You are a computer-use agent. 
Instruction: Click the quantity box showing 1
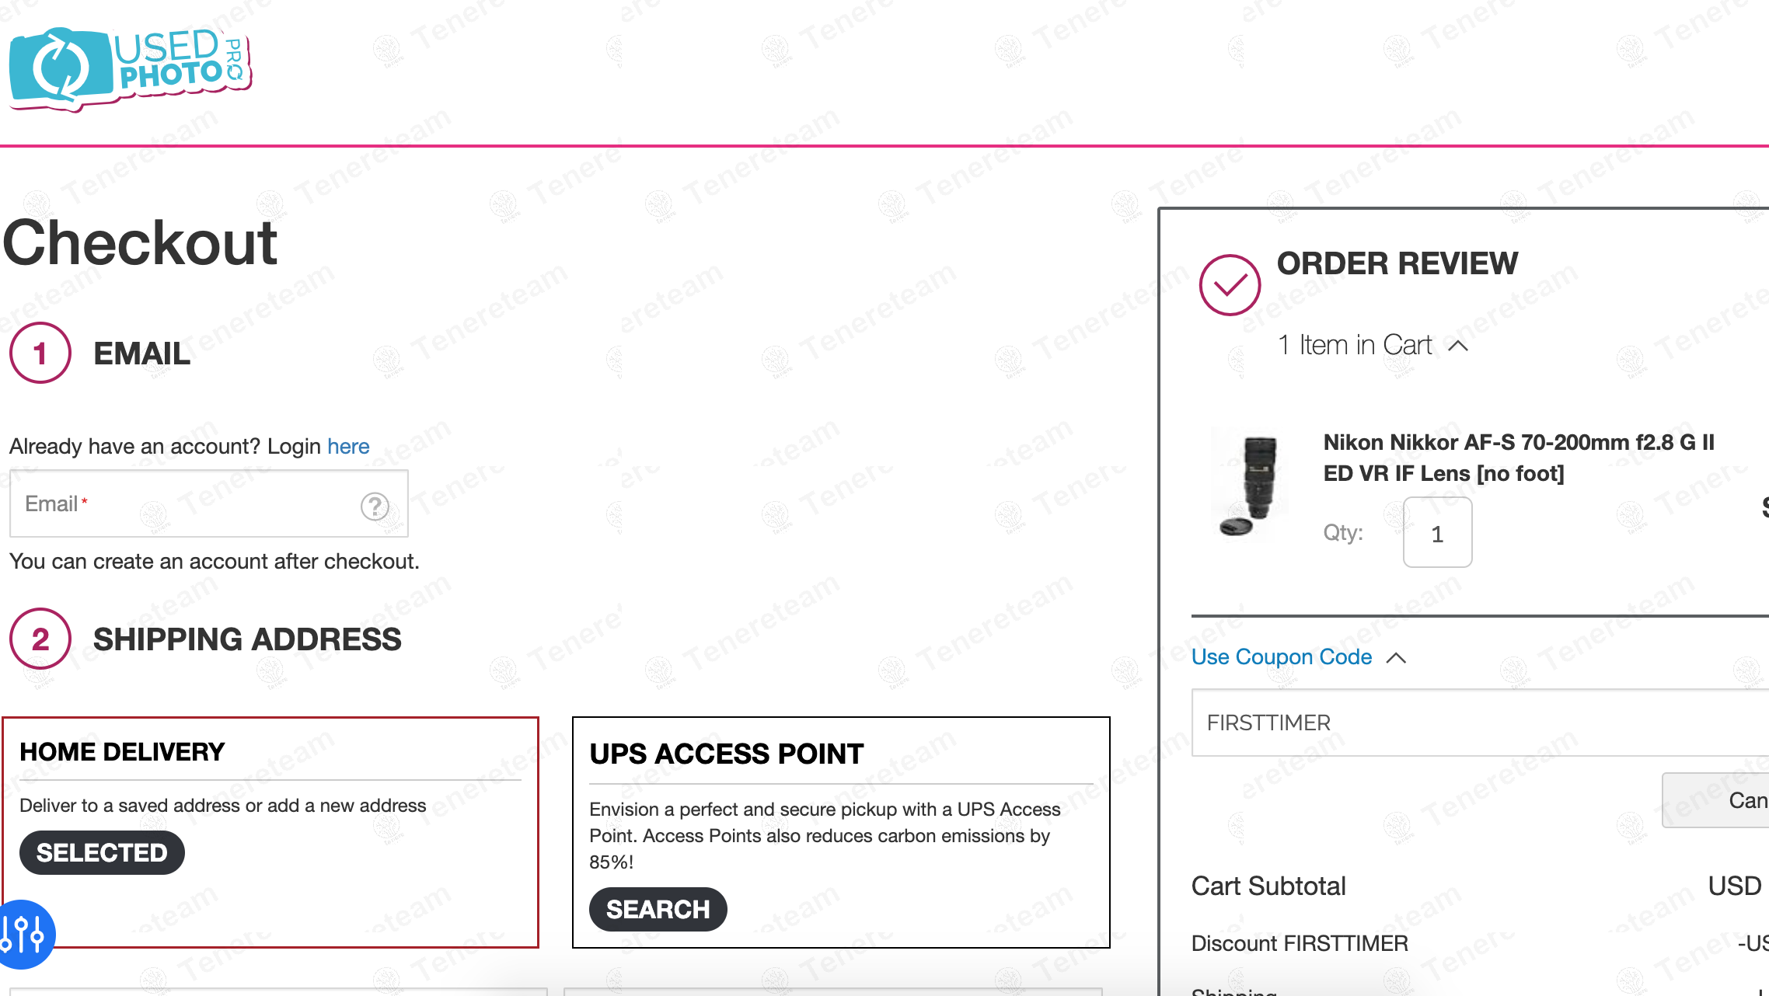click(x=1437, y=534)
